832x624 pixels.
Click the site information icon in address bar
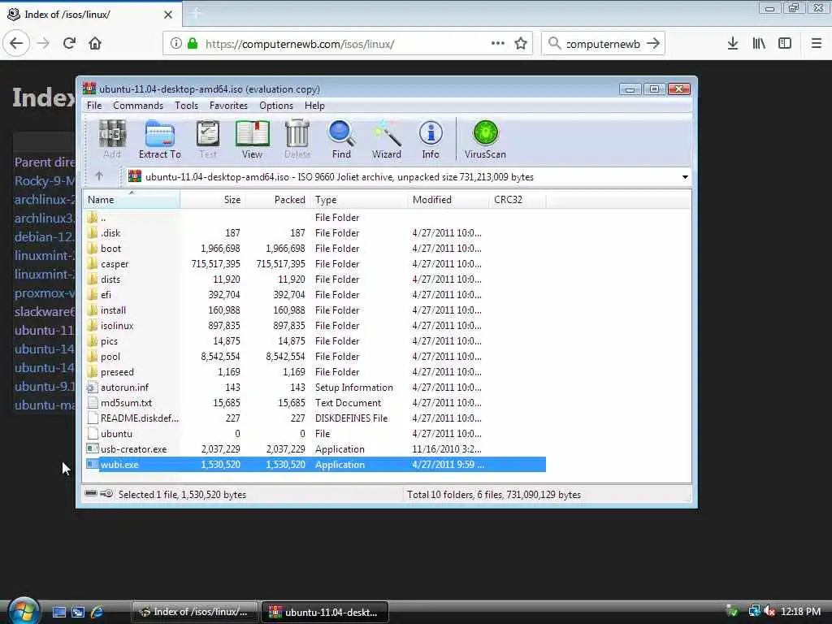coord(175,44)
